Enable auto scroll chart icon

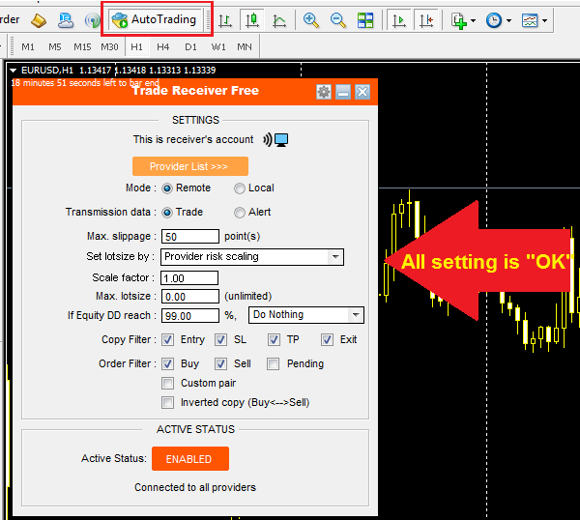(x=398, y=20)
